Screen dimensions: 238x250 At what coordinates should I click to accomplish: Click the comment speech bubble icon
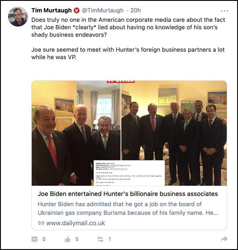tap(34, 239)
